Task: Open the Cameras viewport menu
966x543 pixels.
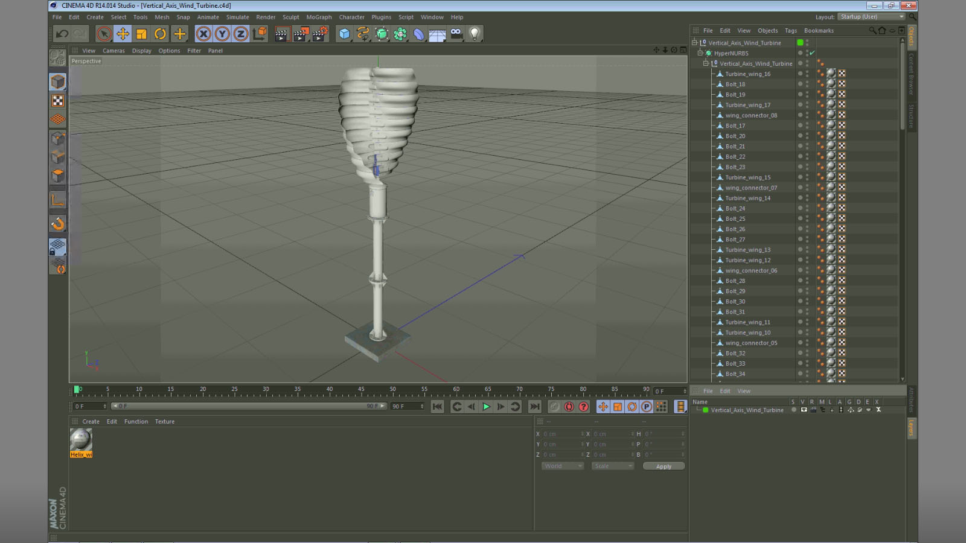Action: point(114,51)
